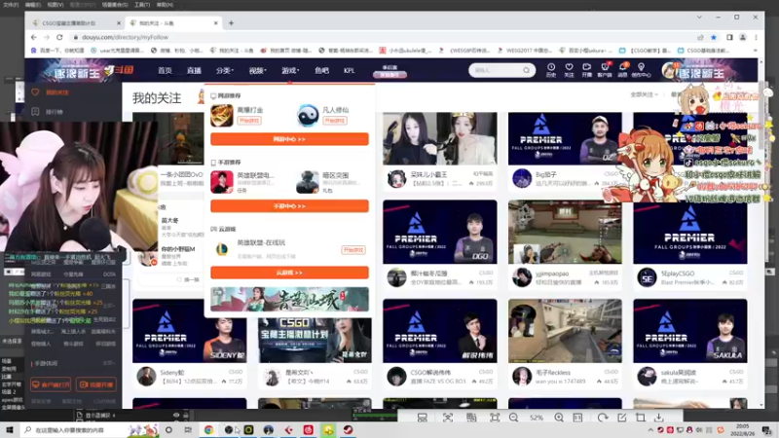
Task: Toggle the lock icon in OBS source row
Action: click(185, 415)
